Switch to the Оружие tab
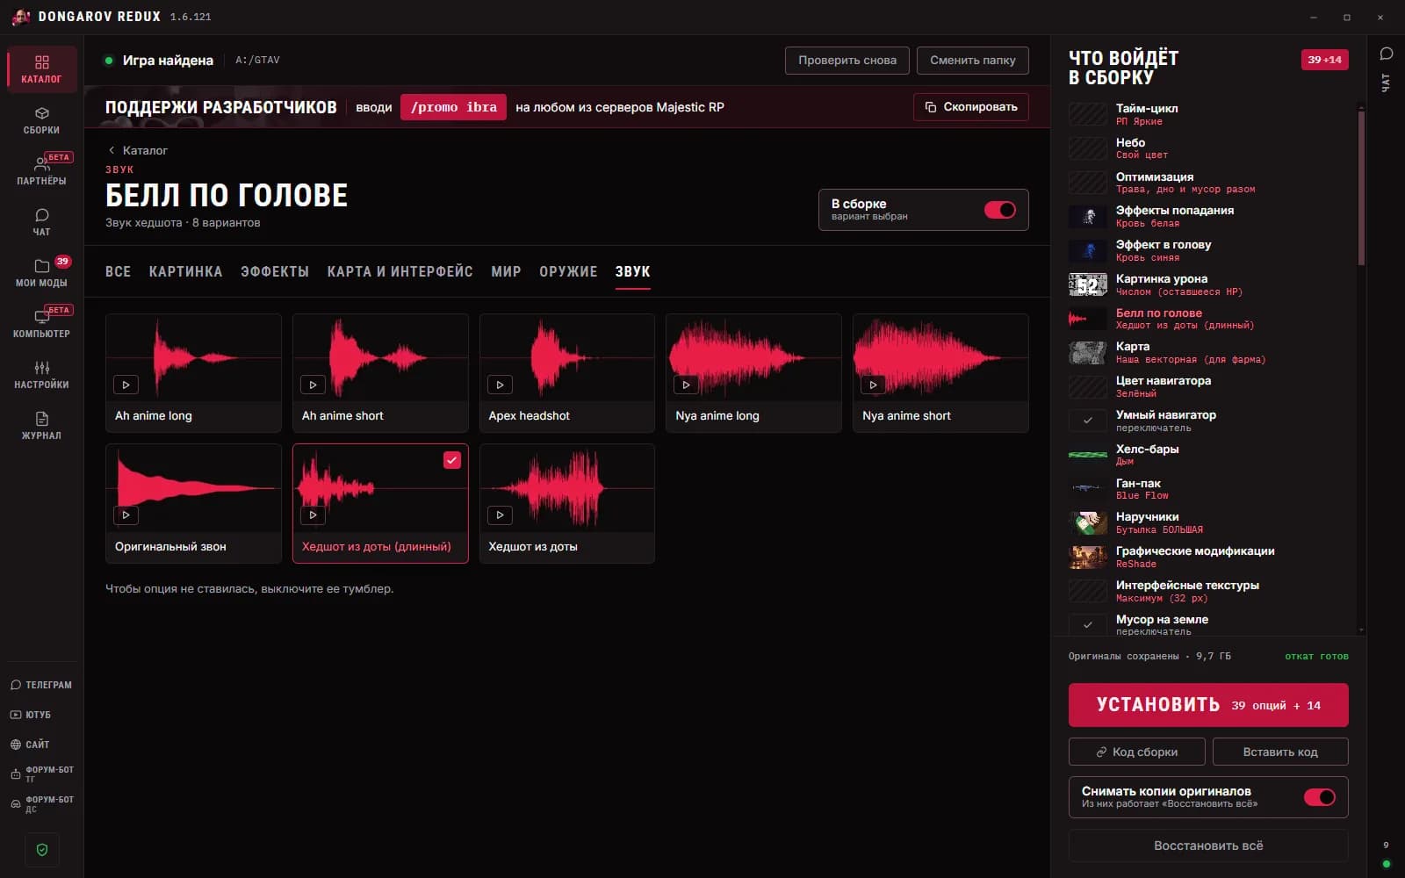1405x878 pixels. pos(568,272)
